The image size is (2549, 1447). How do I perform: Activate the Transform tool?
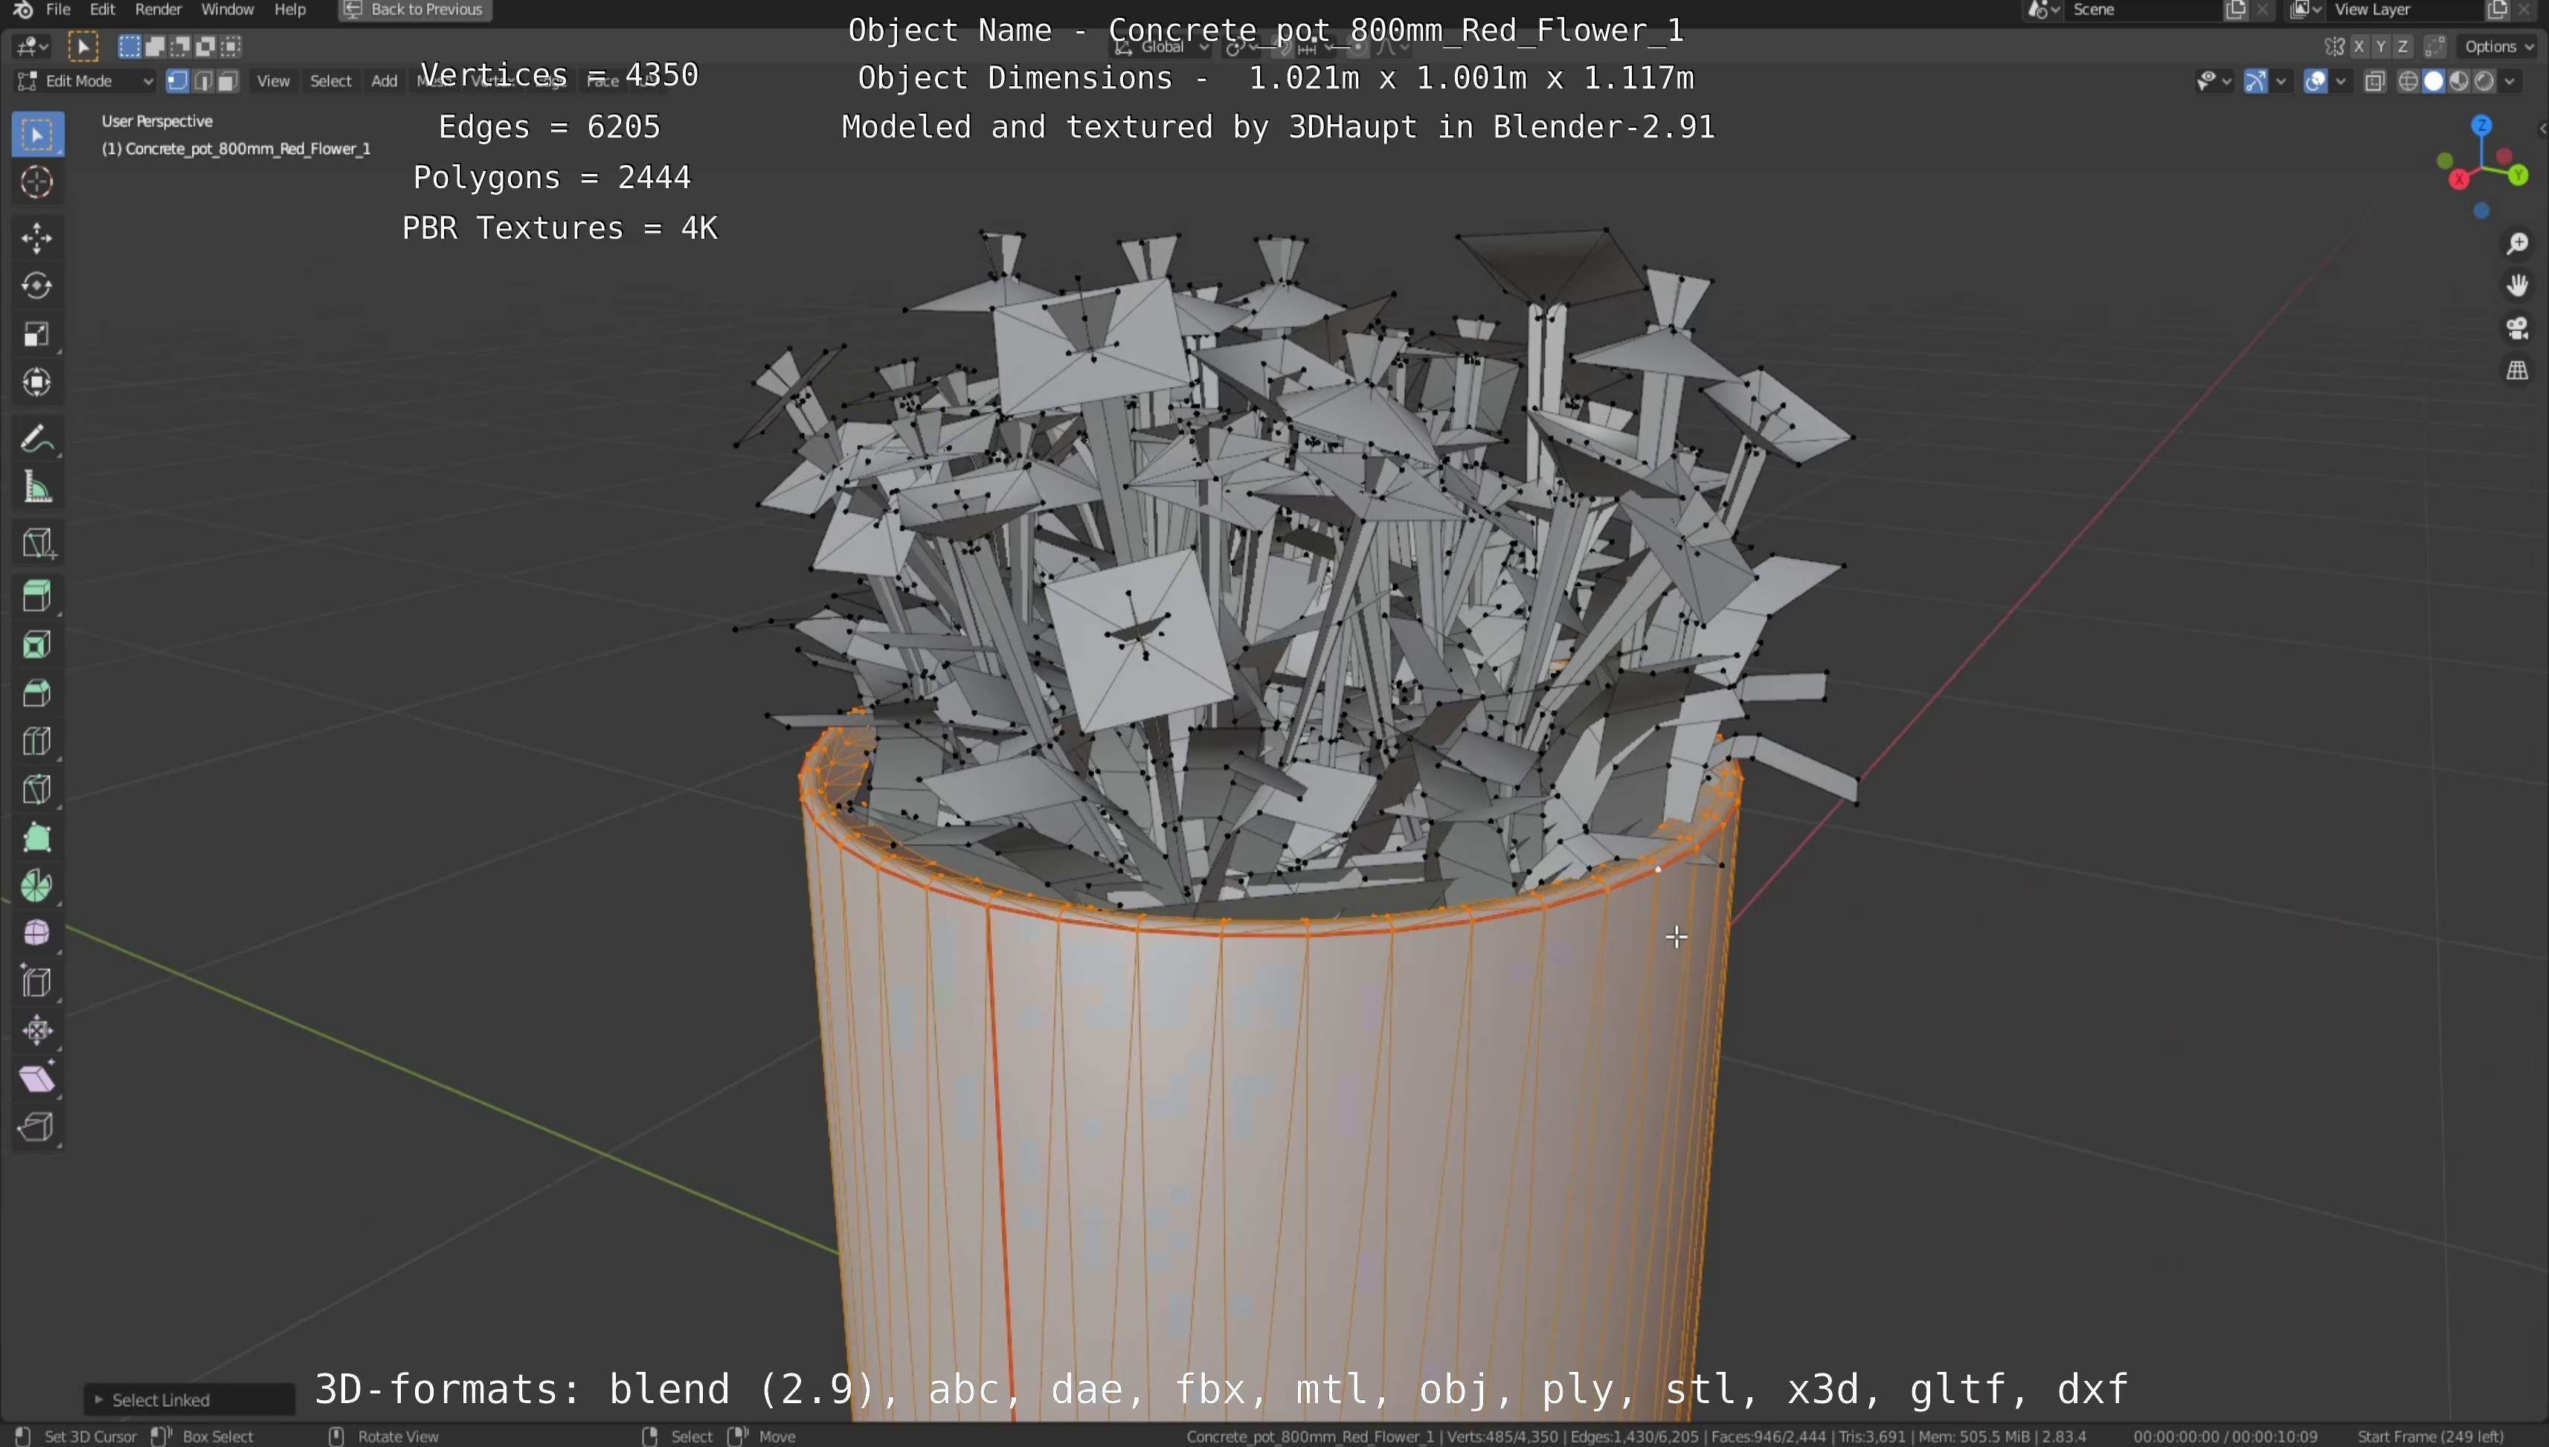[x=38, y=383]
